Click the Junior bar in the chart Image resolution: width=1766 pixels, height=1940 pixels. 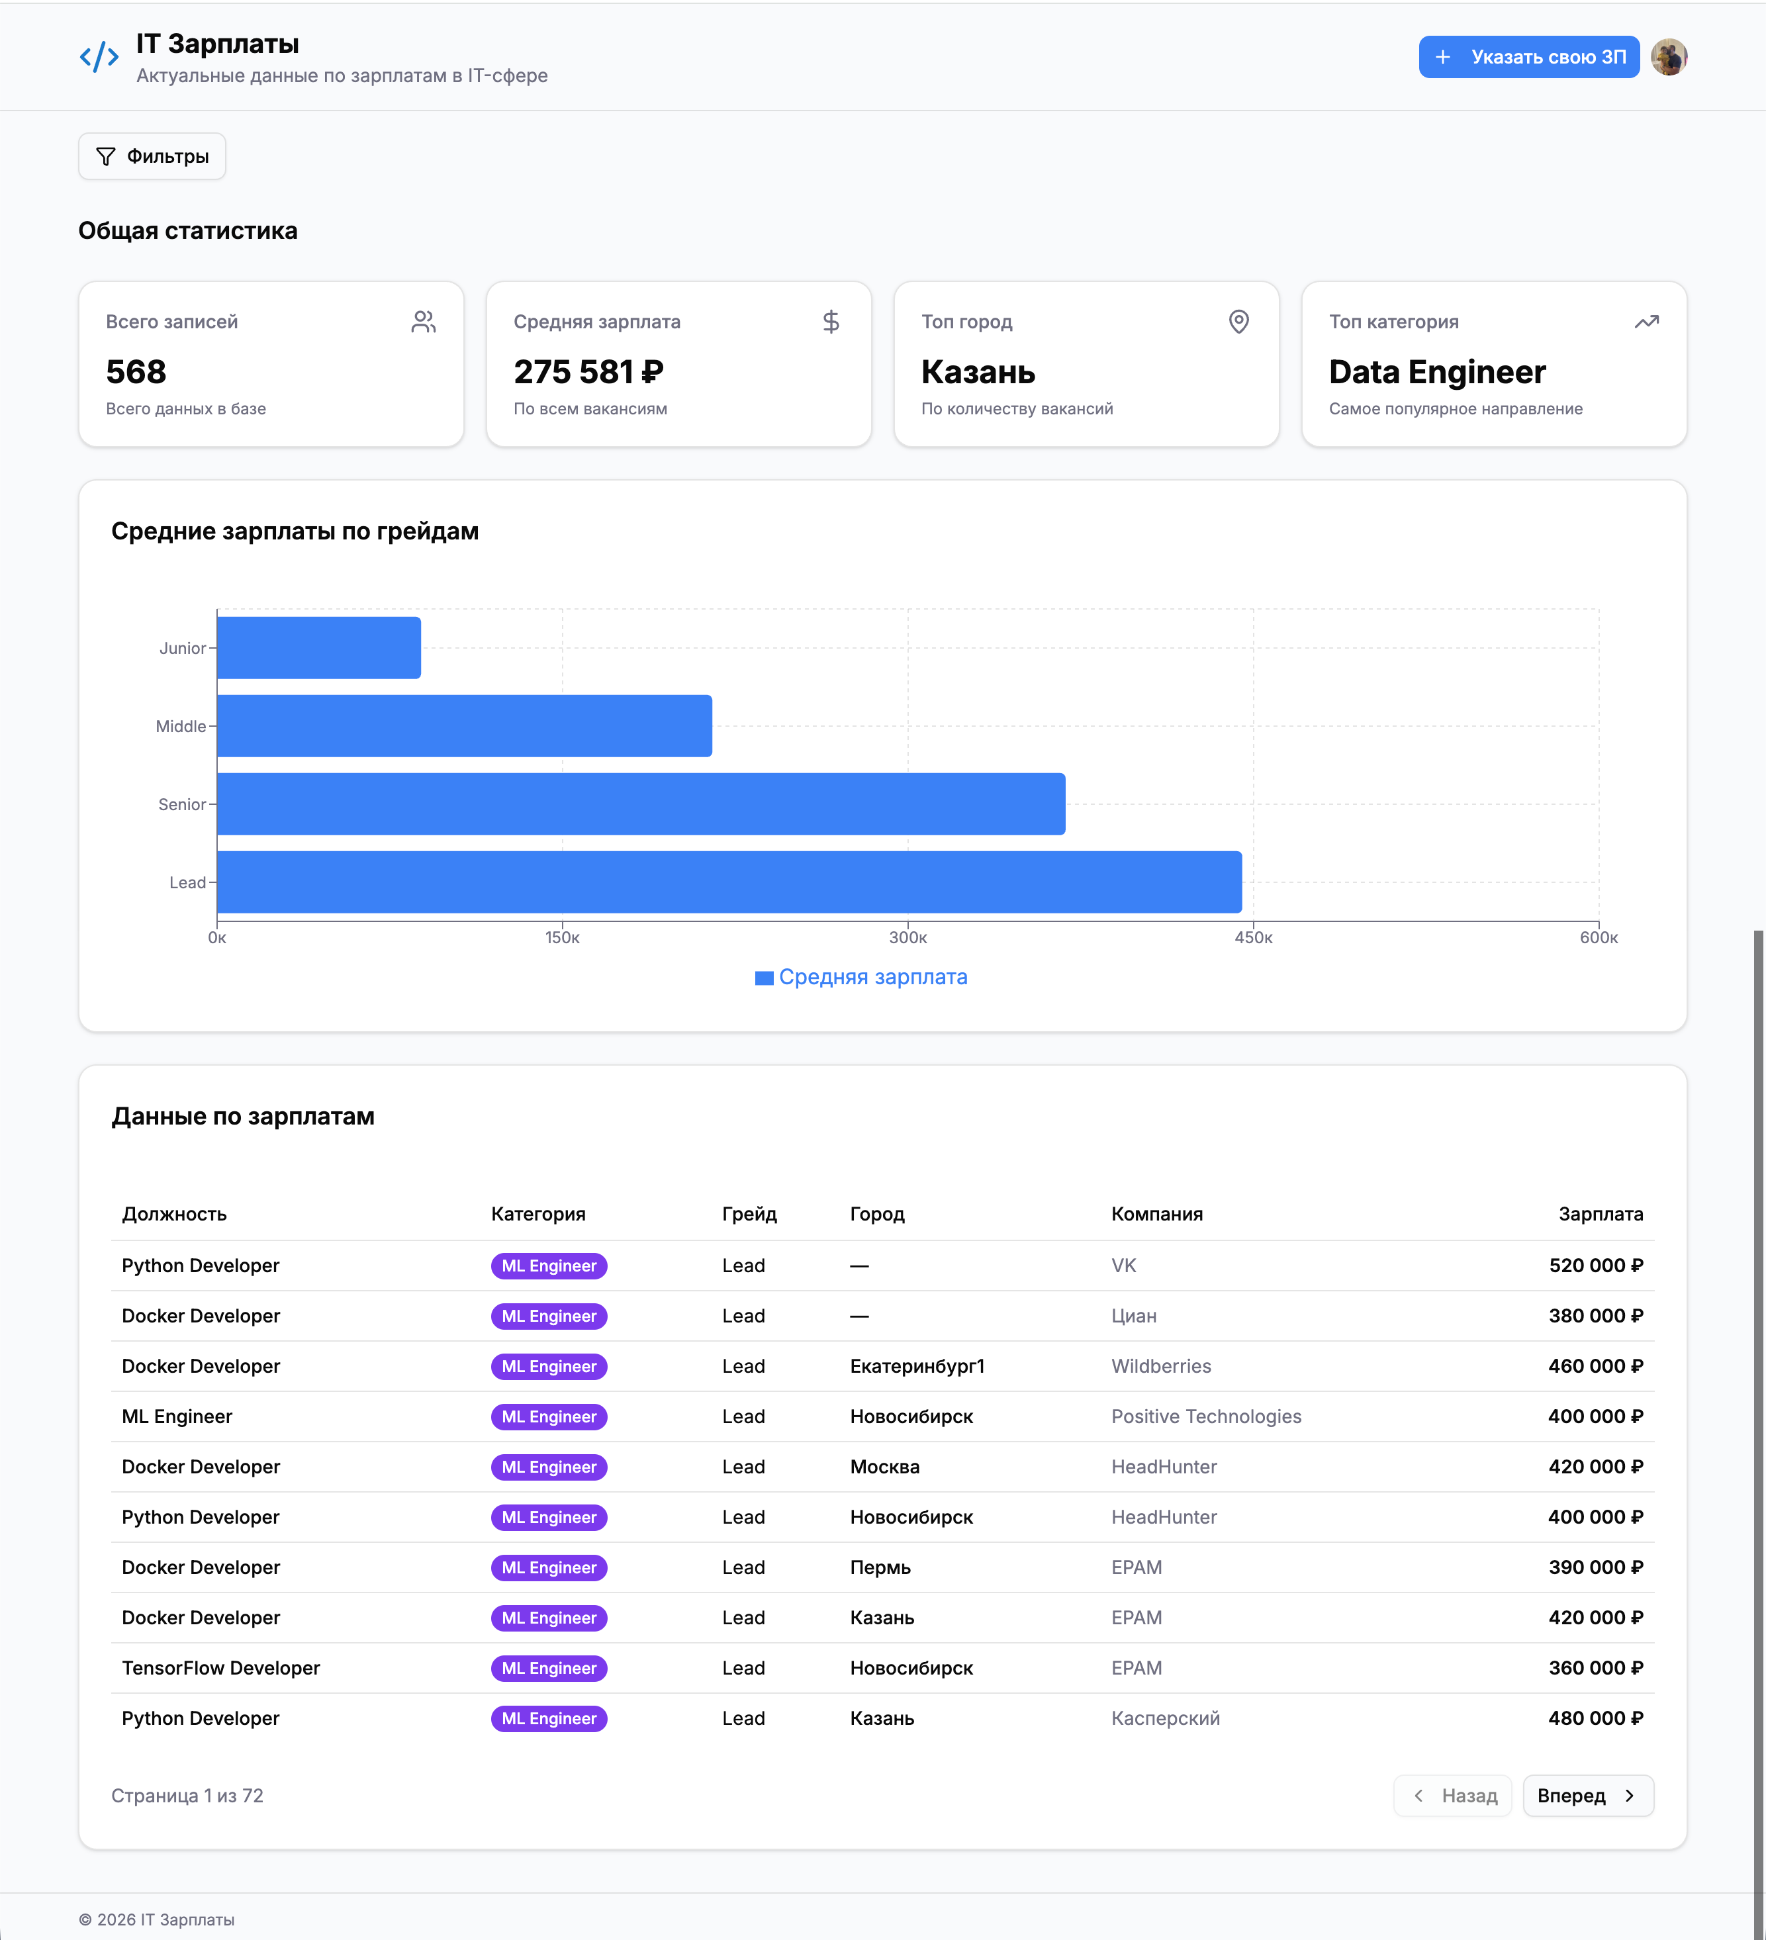(318, 647)
